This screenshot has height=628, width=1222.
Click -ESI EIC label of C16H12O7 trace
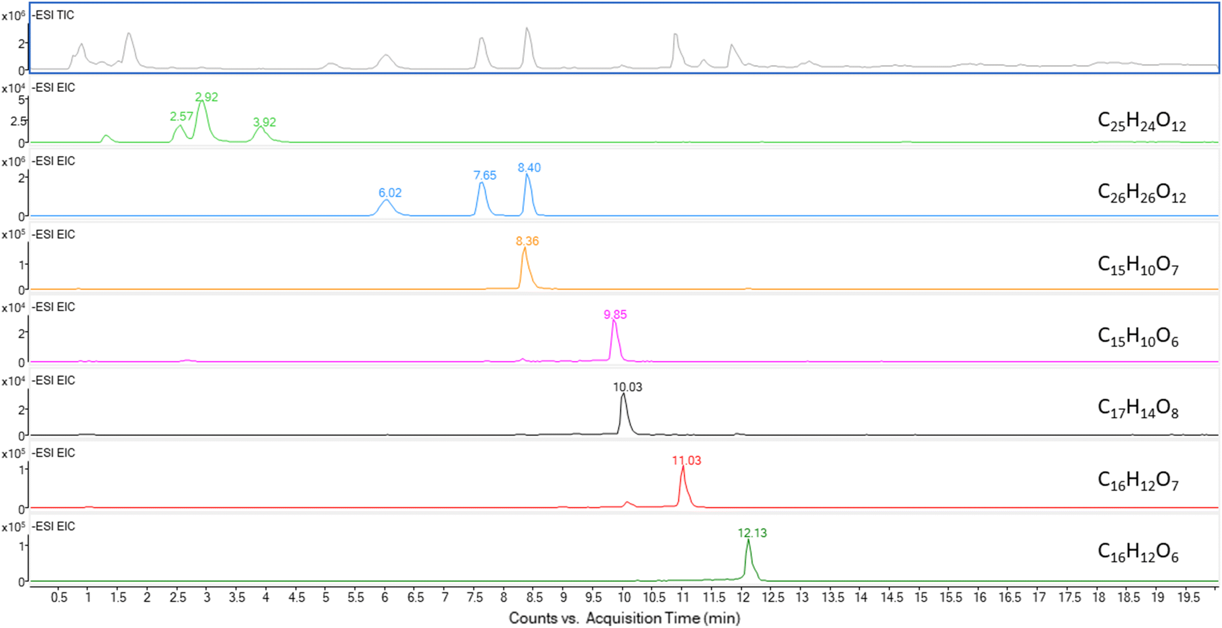click(54, 453)
